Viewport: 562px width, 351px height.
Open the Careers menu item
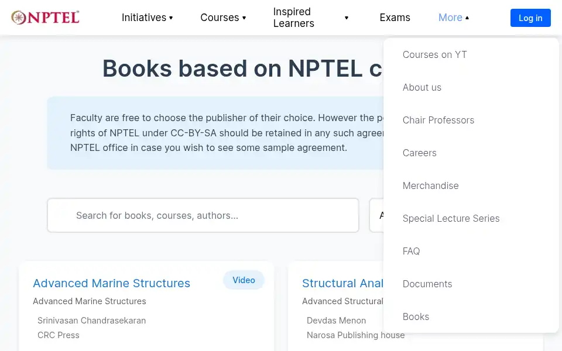(419, 153)
